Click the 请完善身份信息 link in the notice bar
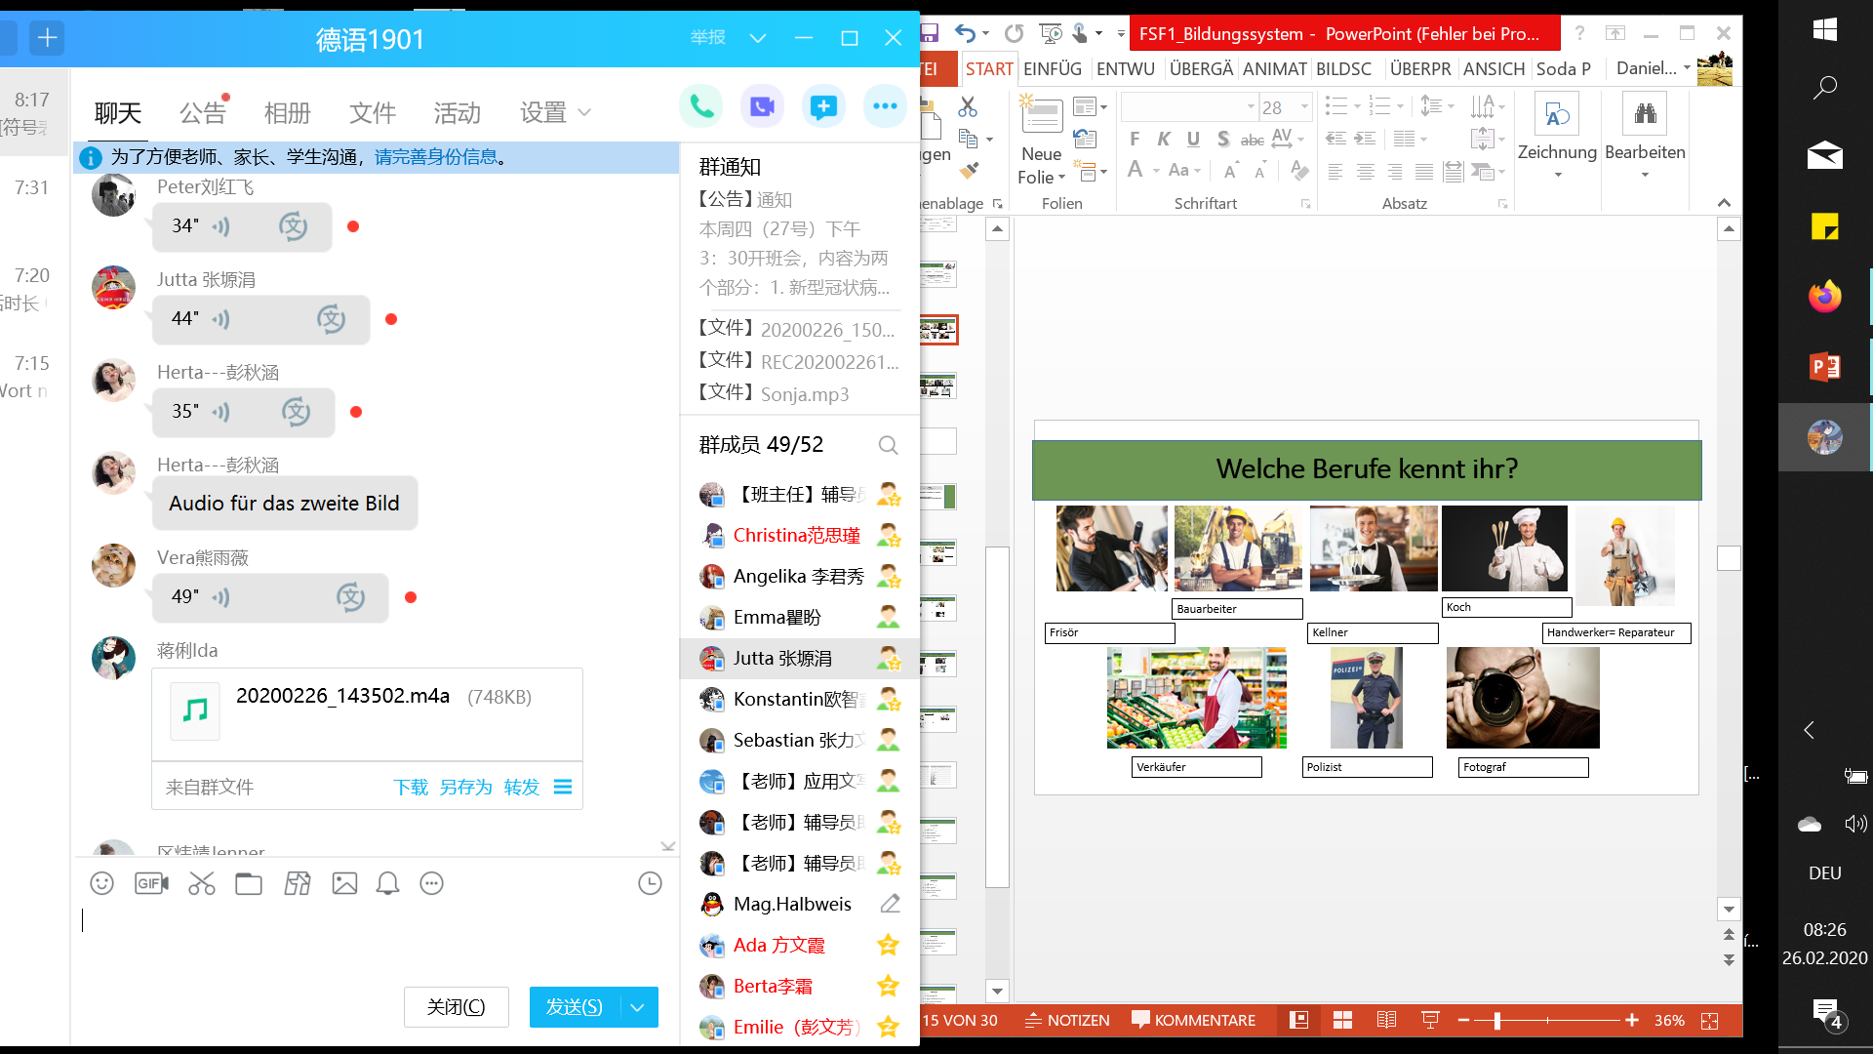 point(436,157)
